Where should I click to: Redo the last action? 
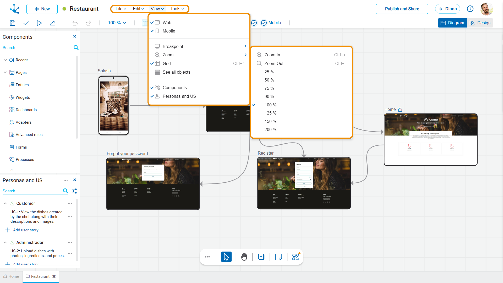click(x=88, y=23)
